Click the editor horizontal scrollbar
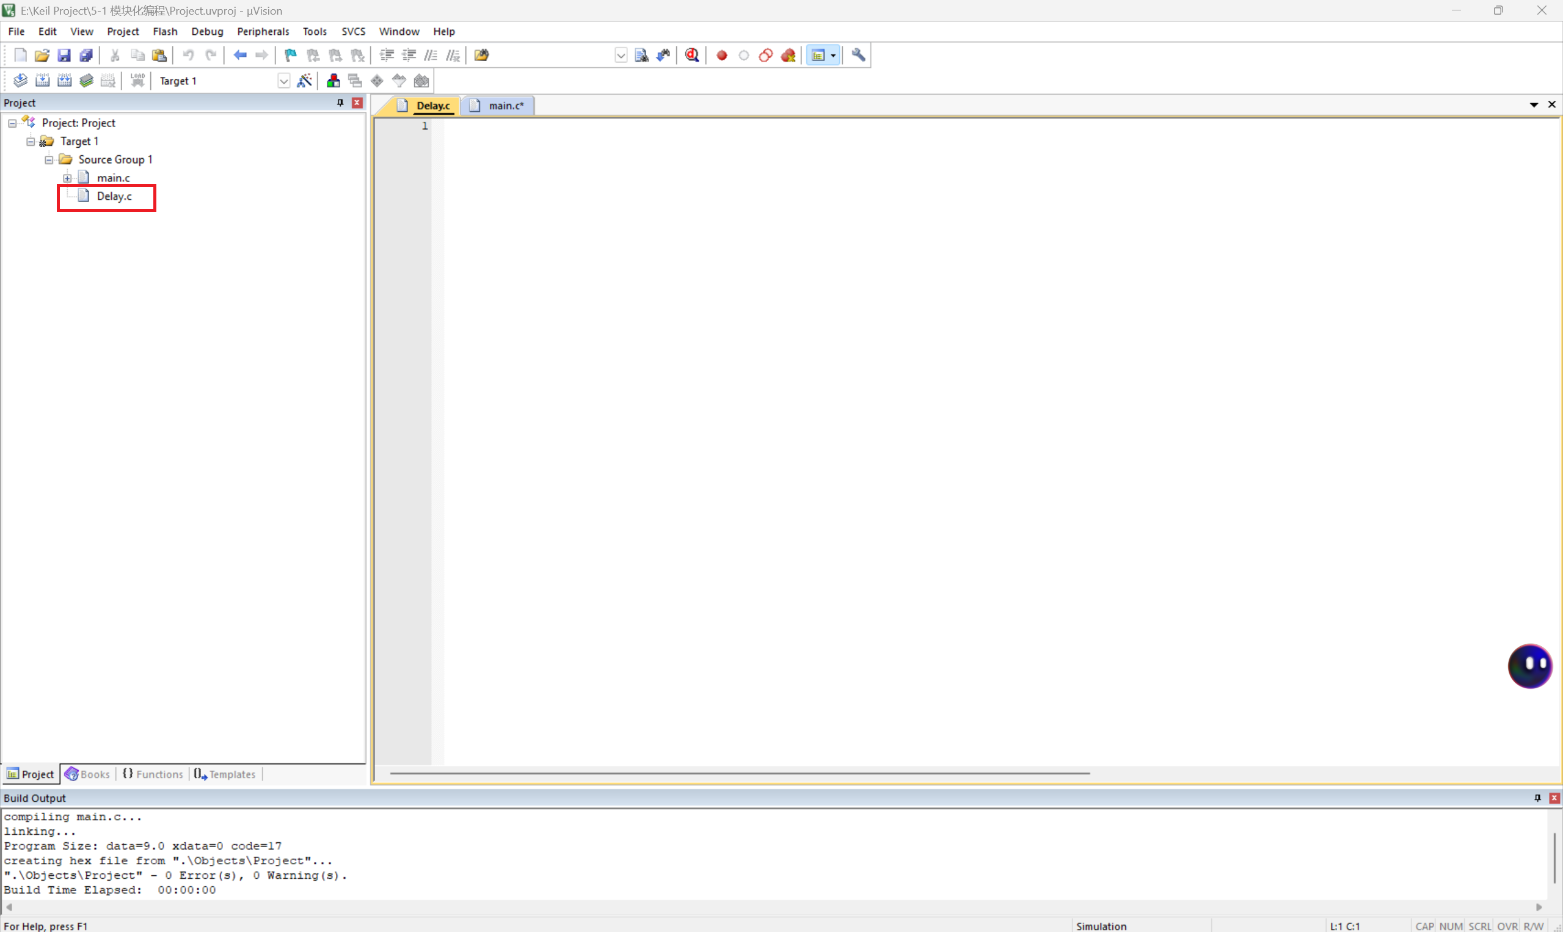Viewport: 1563px width, 932px height. coord(739,773)
